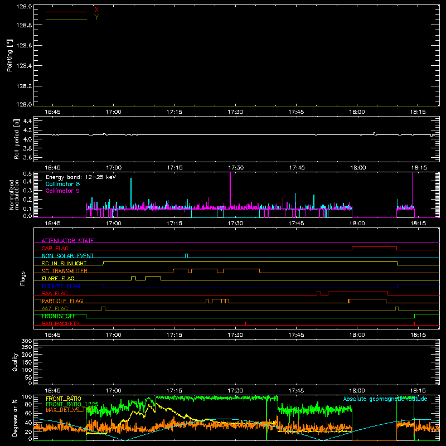Select the red X legend line sample
The image size is (446, 446).
(x=66, y=12)
